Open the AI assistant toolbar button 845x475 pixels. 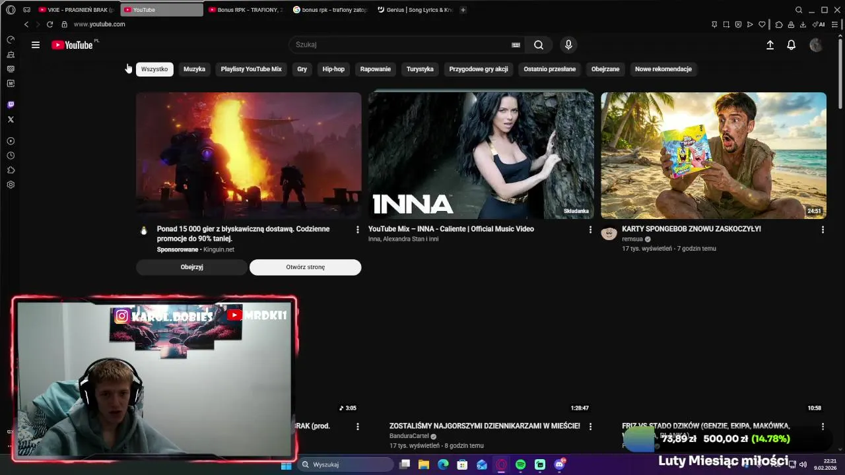coord(819,24)
